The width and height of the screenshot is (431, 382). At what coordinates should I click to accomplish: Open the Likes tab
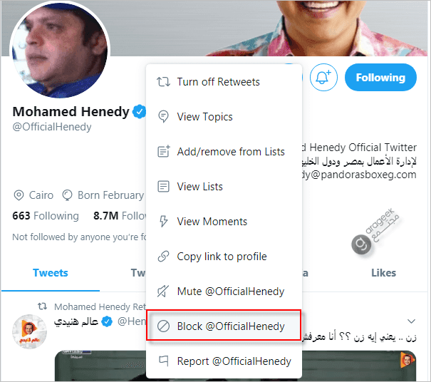[383, 273]
